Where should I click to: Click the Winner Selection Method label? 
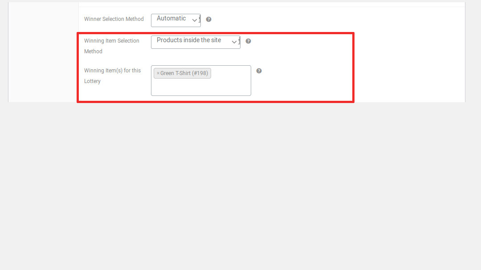pyautogui.click(x=114, y=19)
